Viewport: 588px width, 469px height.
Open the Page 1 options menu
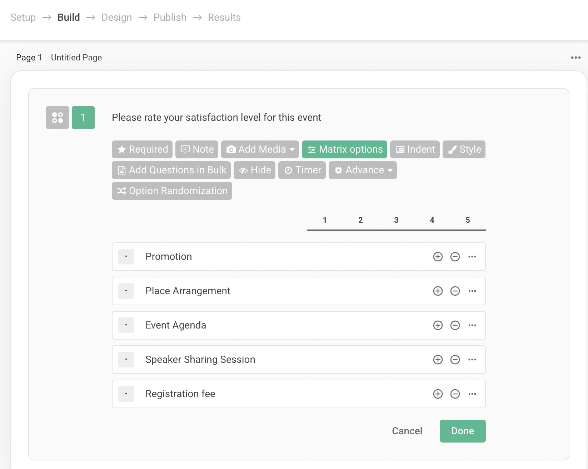[575, 57]
